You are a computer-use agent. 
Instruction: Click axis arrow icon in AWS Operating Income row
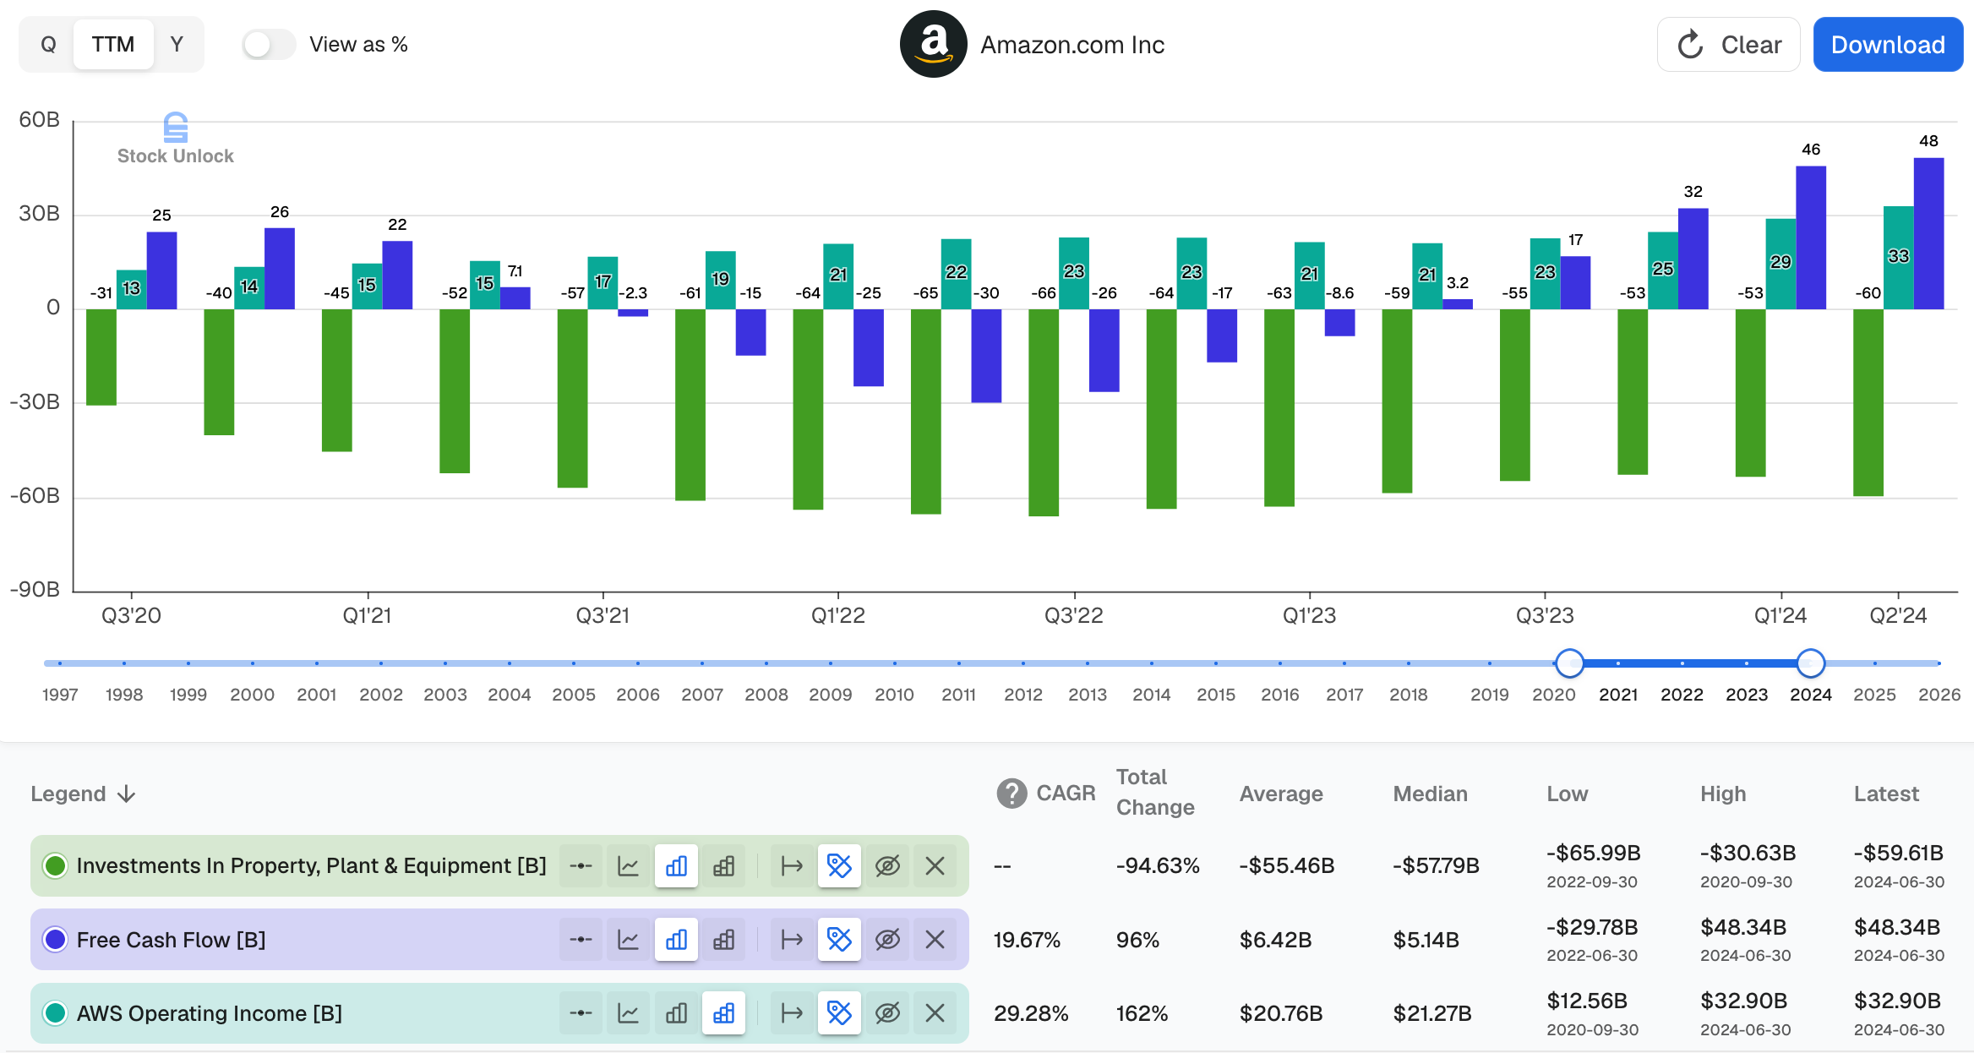coord(792,1012)
